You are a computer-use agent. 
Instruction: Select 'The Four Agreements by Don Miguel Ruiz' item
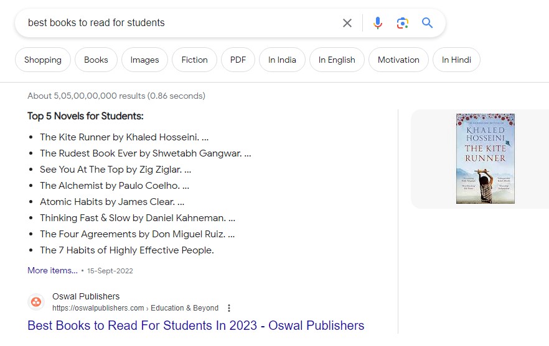coord(137,234)
